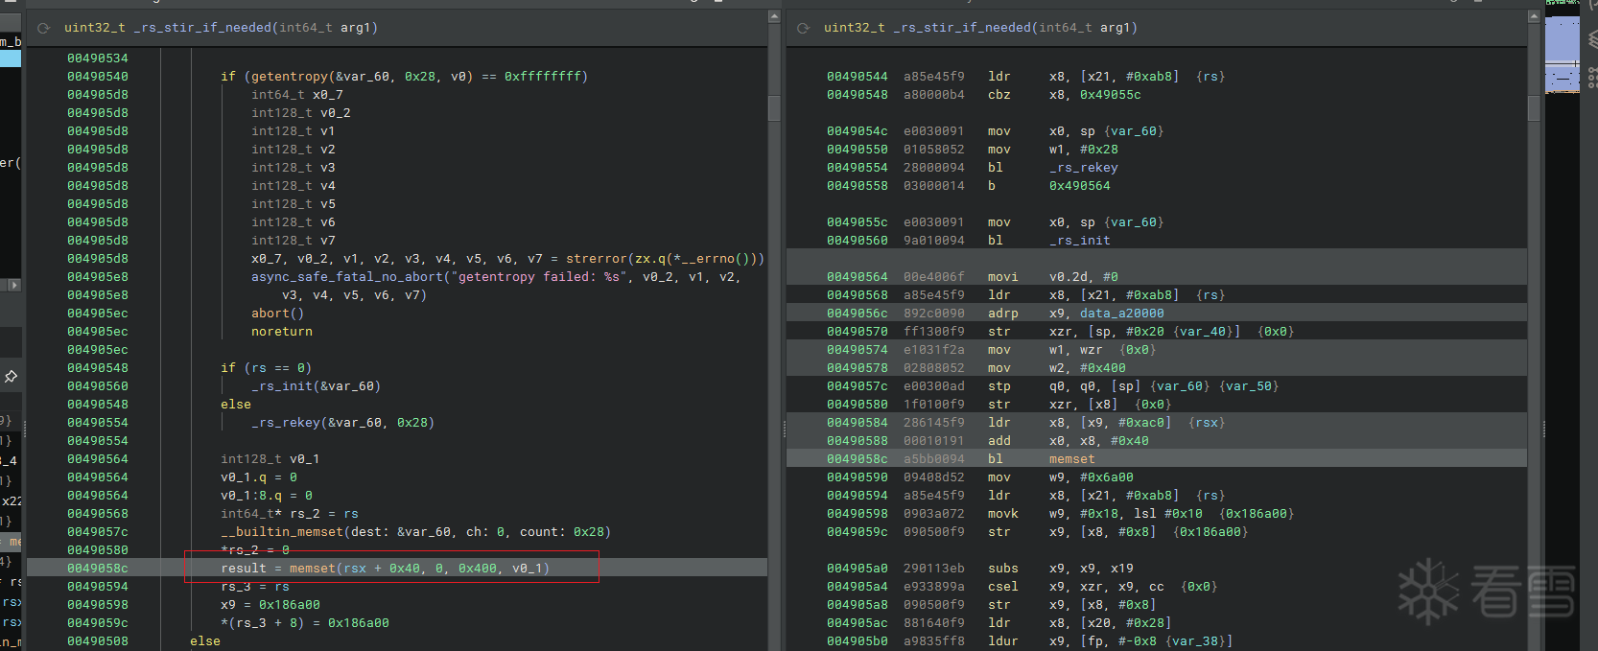The width and height of the screenshot is (1598, 651).
Task: Click address 00490544 in the disassembly pane
Action: point(858,77)
